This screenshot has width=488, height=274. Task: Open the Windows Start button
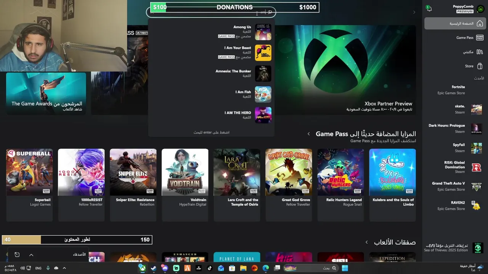[x=345, y=268]
